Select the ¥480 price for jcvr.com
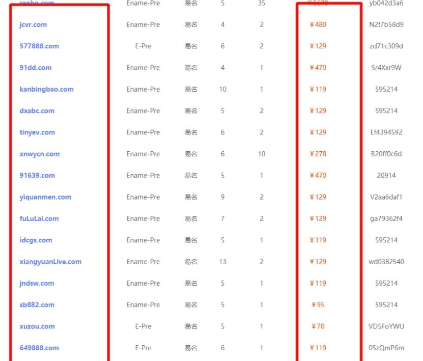 click(318, 24)
